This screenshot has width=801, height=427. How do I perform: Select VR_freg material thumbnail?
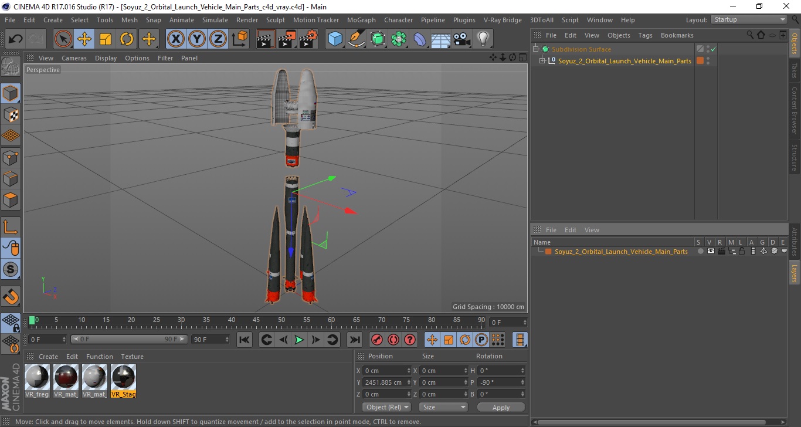[x=37, y=381]
